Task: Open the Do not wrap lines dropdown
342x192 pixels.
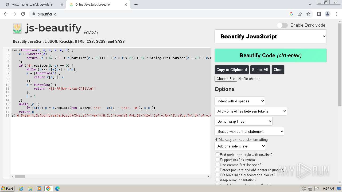Action: [x=243, y=121]
